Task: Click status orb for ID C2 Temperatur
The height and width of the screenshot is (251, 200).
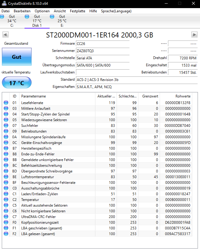Action: [x=6, y=199]
